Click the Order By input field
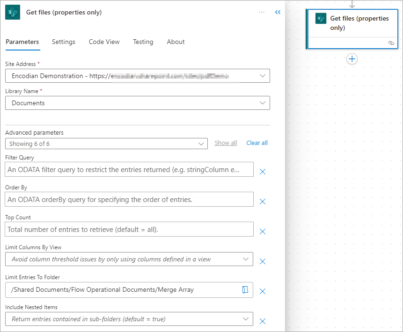 (x=129, y=199)
